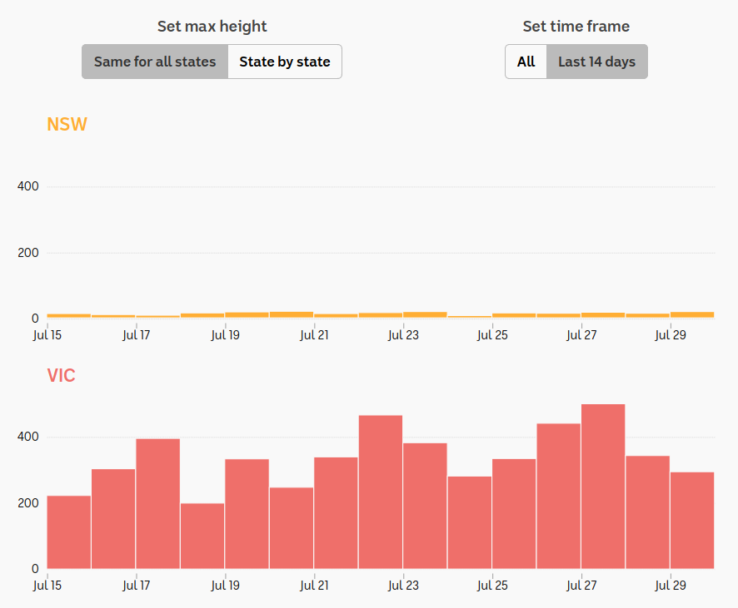Select 'Same for all states' max height

tap(155, 62)
